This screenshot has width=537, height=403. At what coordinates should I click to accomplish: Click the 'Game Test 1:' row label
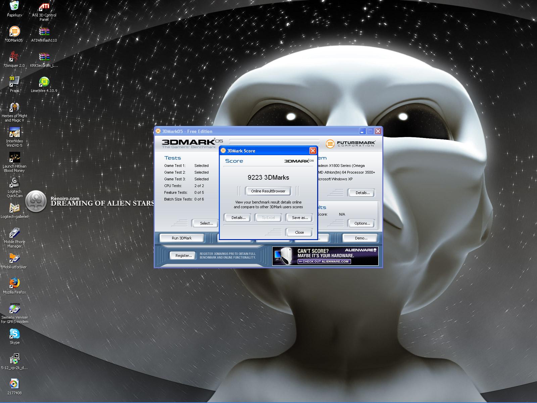pyautogui.click(x=175, y=166)
